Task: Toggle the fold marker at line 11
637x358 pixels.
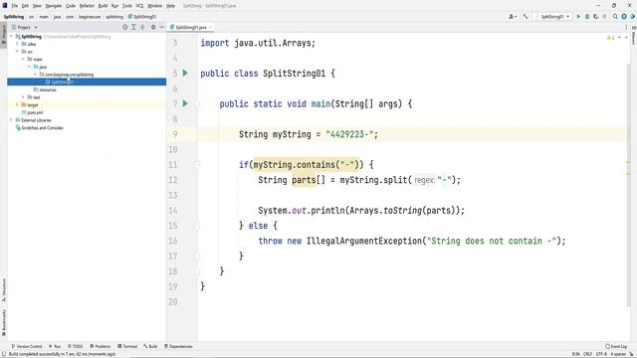Action: pyautogui.click(x=197, y=165)
